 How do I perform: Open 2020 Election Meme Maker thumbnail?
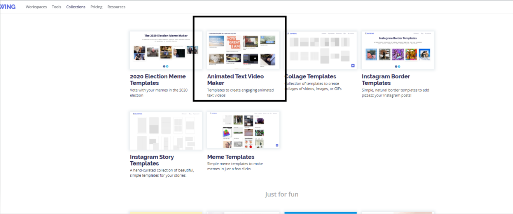[166, 50]
